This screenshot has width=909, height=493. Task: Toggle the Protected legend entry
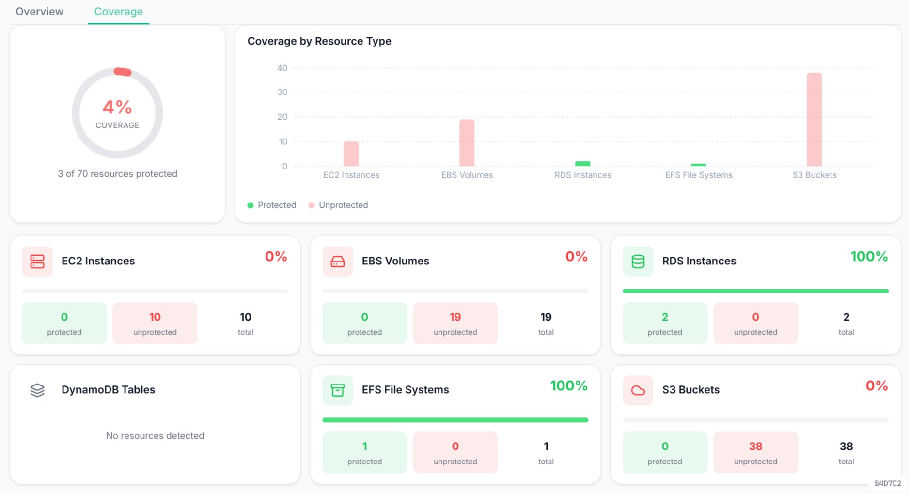272,205
